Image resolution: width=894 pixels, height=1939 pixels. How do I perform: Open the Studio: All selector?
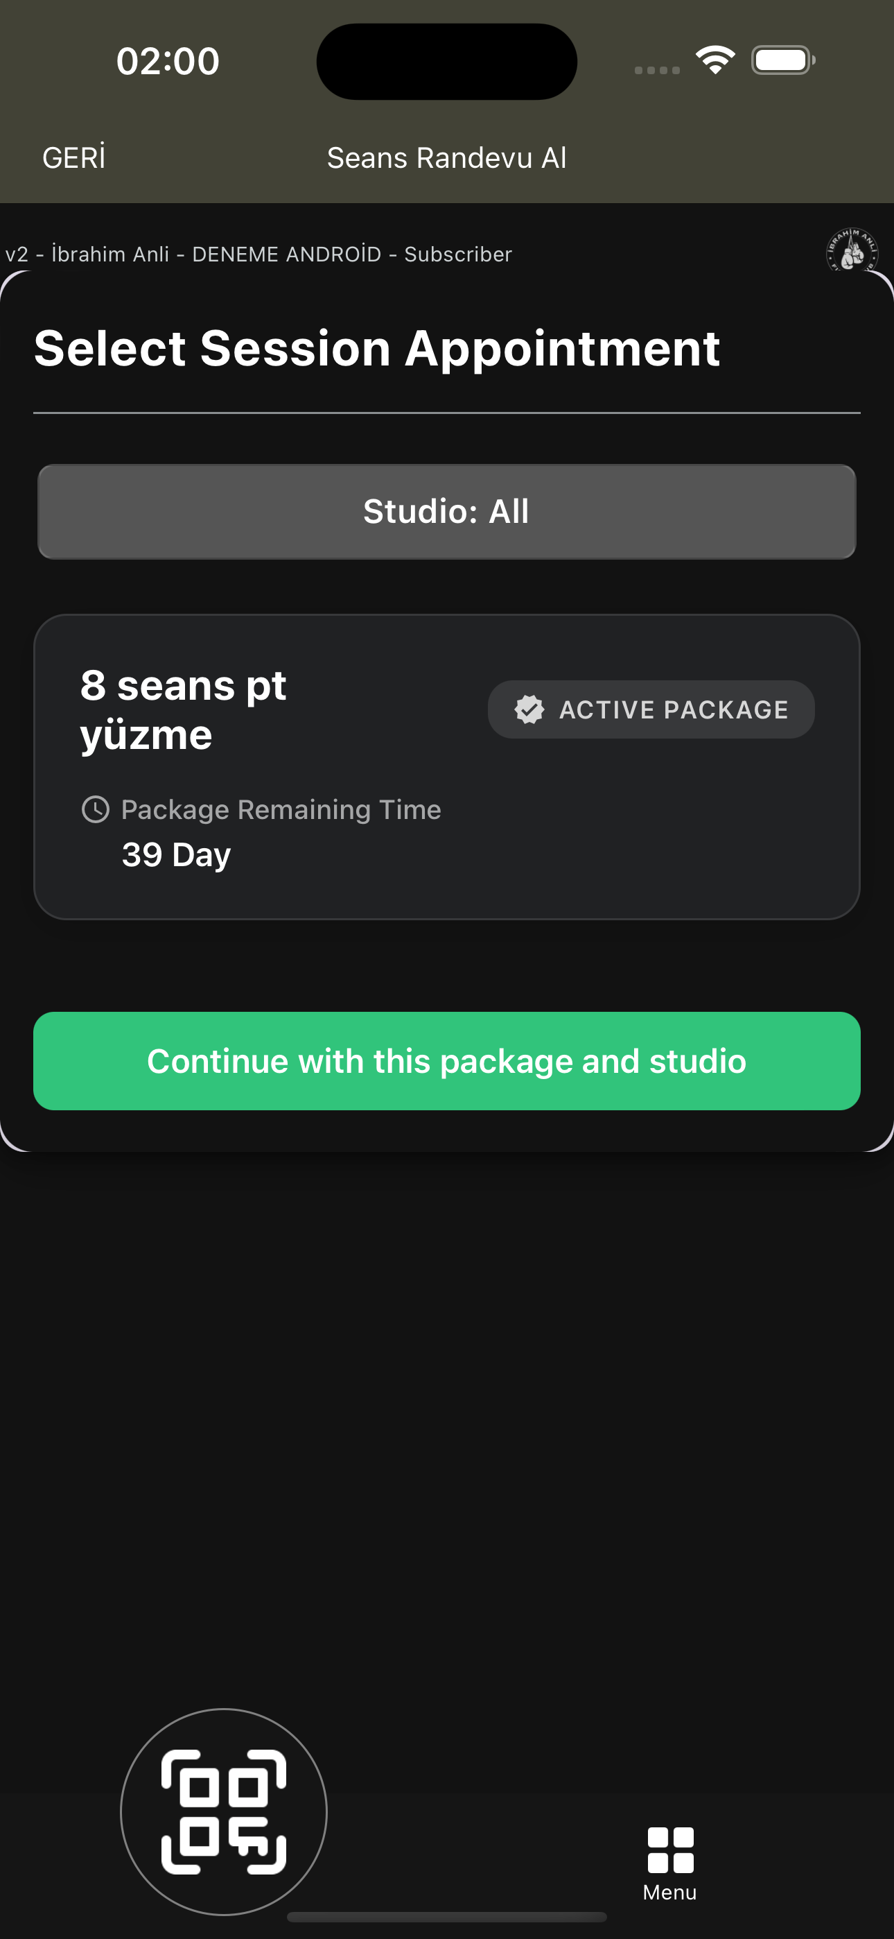(x=447, y=512)
